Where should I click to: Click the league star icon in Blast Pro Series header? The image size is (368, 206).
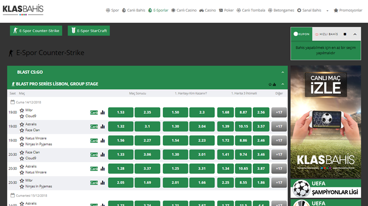(x=270, y=85)
